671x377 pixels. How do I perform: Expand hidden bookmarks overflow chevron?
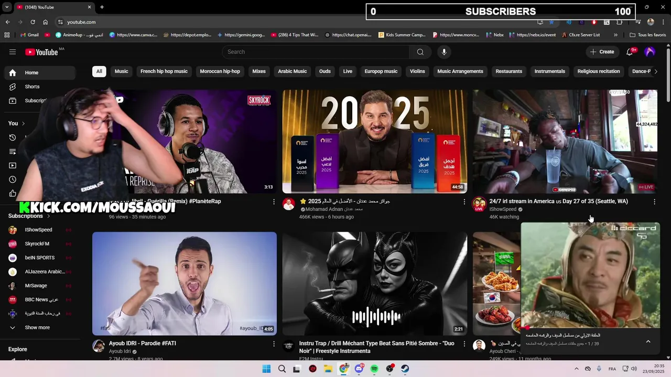point(615,35)
